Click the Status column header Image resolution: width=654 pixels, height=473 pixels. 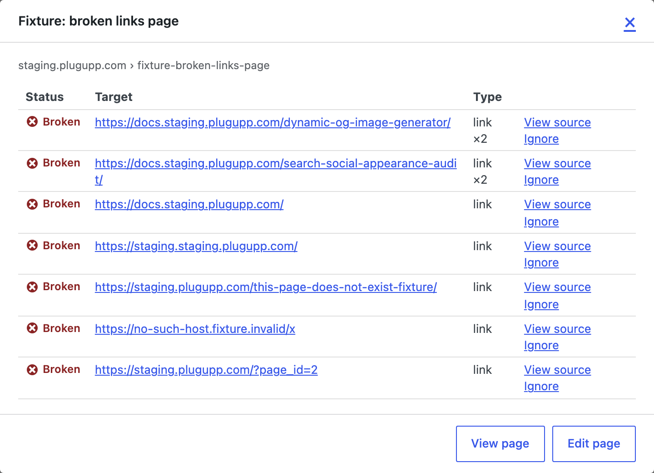(x=45, y=97)
